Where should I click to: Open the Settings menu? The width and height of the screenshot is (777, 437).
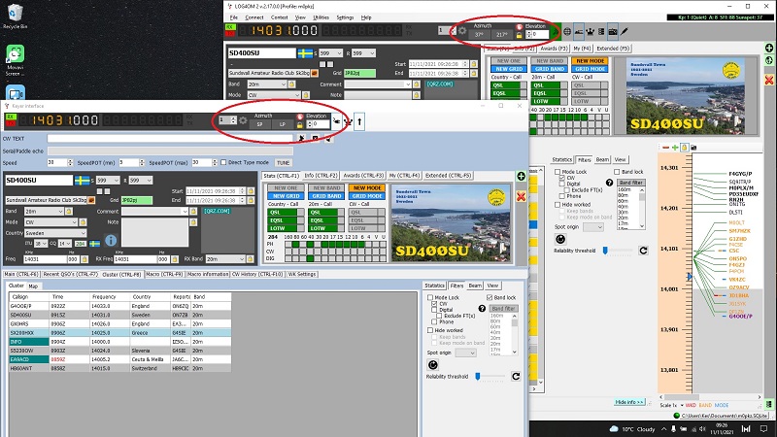[x=345, y=17]
